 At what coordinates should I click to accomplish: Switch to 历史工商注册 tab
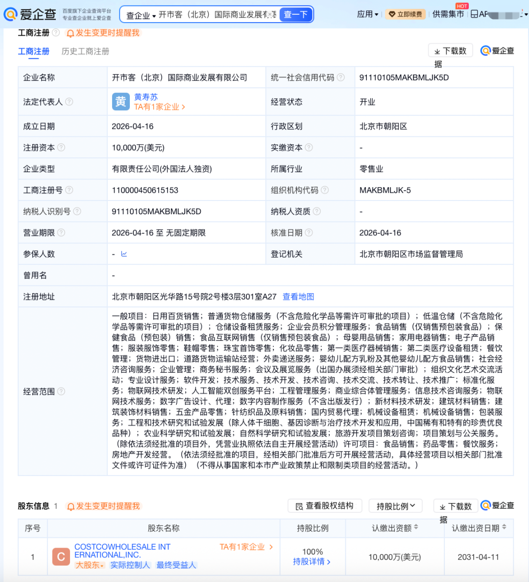[85, 51]
